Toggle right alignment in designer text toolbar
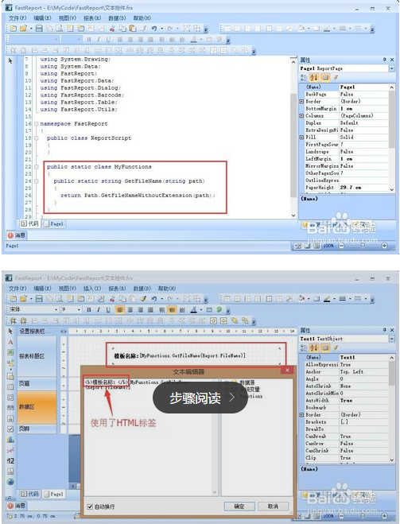400x524 pixels. (x=140, y=310)
